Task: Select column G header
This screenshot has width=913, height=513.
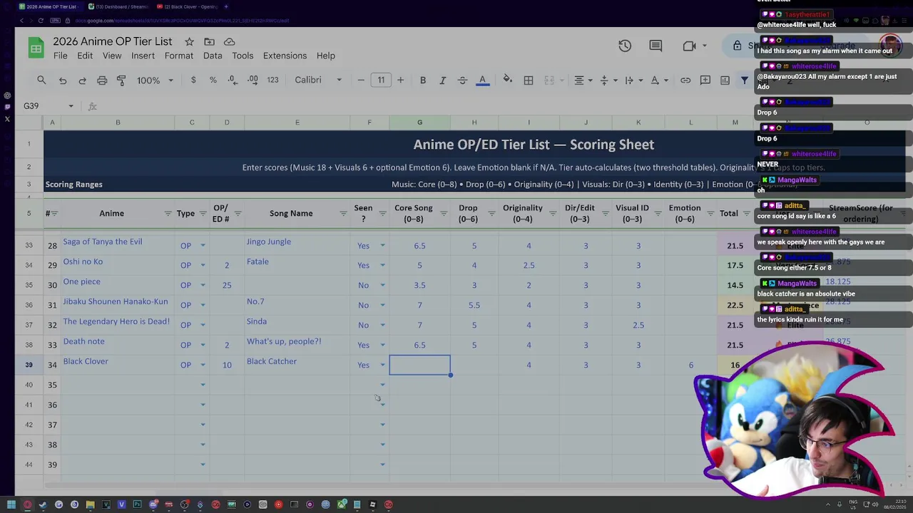Action: [x=419, y=123]
